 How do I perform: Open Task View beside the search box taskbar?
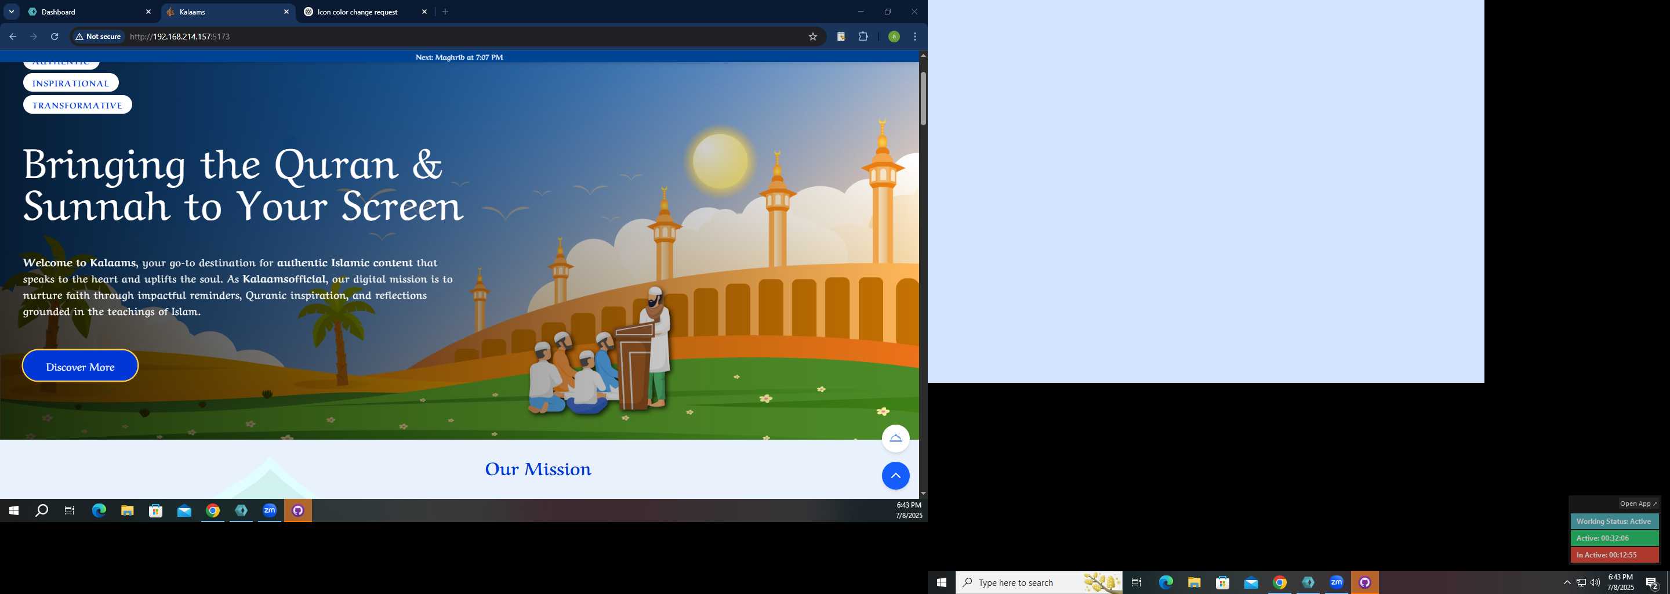(x=1137, y=583)
